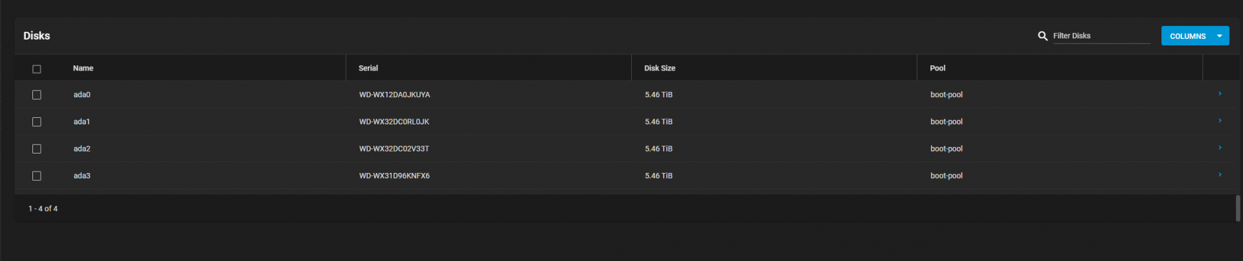Viewport: 1243px width, 261px height.
Task: Expand the ada2 row details chevron
Action: coord(1220,148)
